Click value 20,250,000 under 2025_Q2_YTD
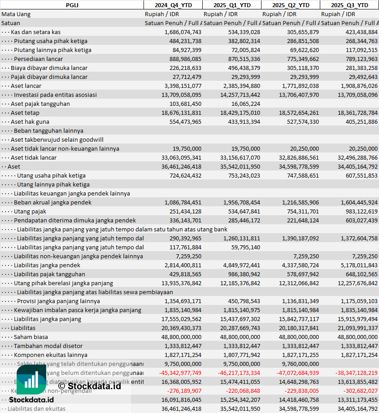 tap(305, 148)
